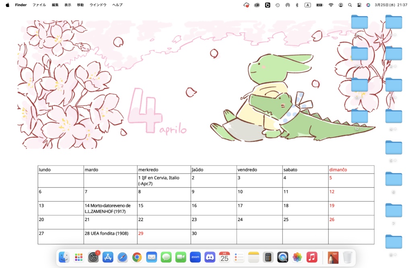
Task: Select the desktop folder named 8
Action: point(393,242)
